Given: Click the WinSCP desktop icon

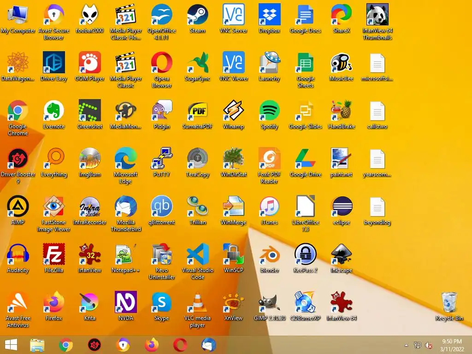Looking at the screenshot, I should (x=234, y=254).
